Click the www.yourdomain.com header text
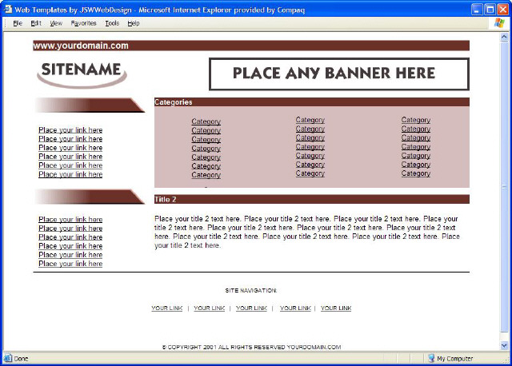Screen dimensions: 512x366 [x=81, y=46]
